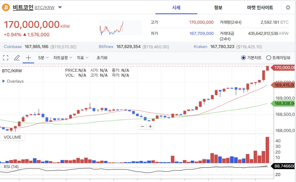Click the mini price sparkline chart

[120, 28]
